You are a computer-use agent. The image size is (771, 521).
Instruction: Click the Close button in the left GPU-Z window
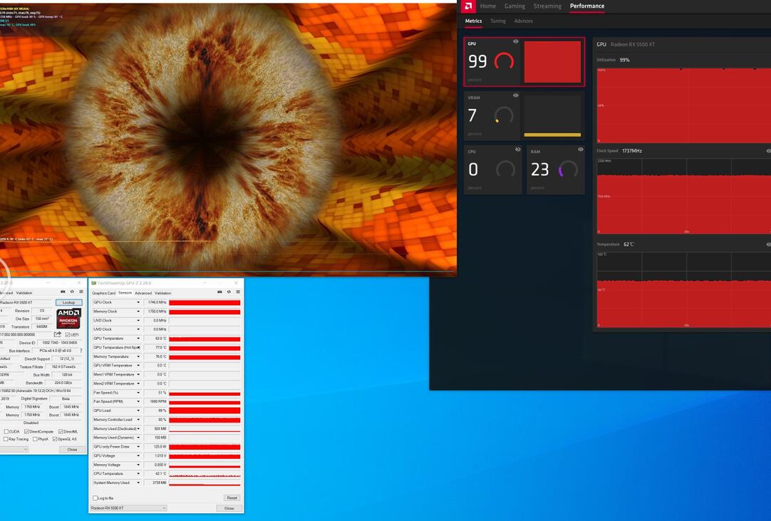[72, 449]
